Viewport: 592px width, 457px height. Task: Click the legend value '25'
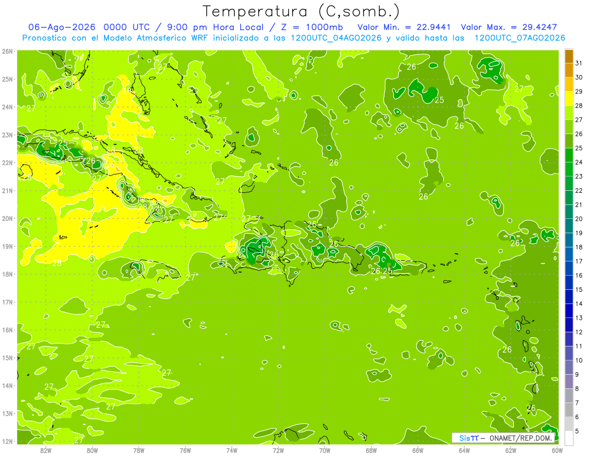579,148
